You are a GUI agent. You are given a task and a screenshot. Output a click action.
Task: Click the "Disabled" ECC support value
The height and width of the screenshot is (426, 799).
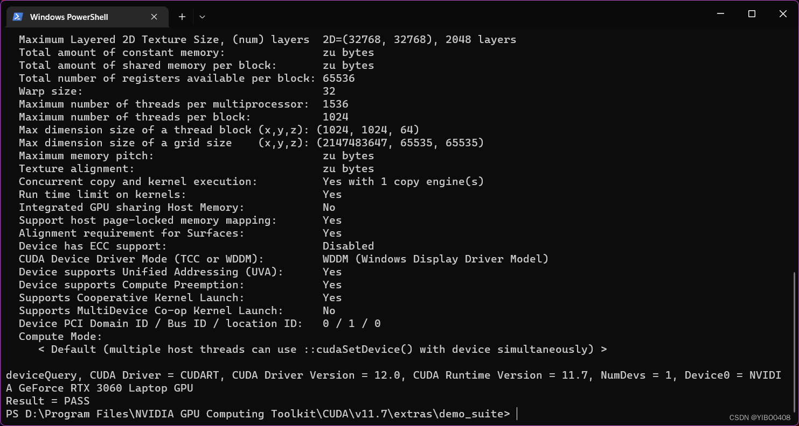(x=348, y=246)
